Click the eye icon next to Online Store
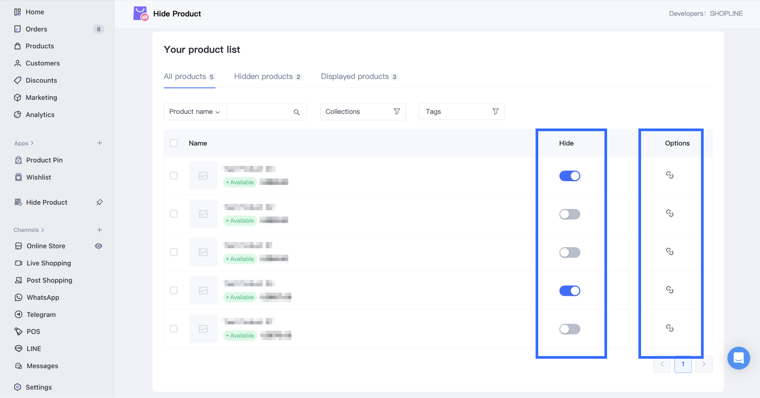 point(99,246)
